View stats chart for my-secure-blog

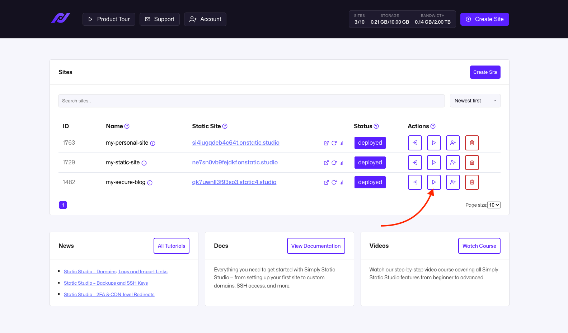[x=342, y=183]
